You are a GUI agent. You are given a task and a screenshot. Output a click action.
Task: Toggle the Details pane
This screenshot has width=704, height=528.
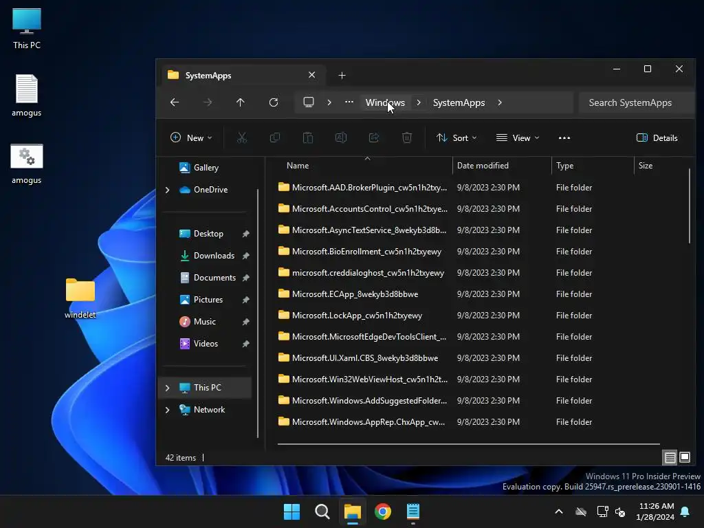(657, 137)
